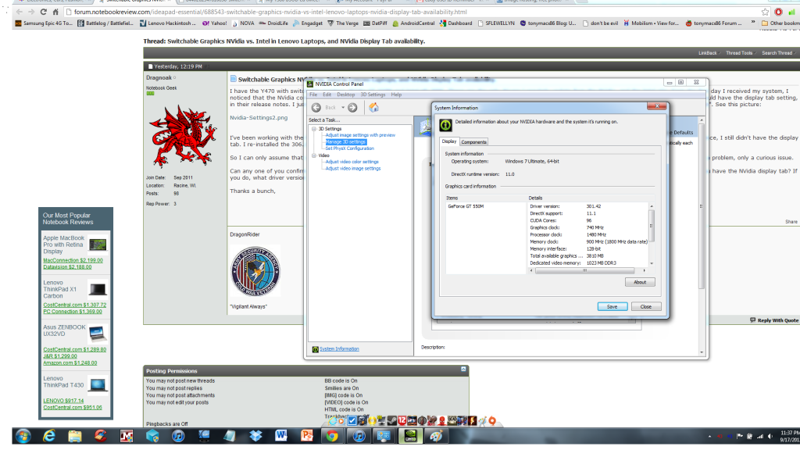Open the System Information link

(x=339, y=349)
